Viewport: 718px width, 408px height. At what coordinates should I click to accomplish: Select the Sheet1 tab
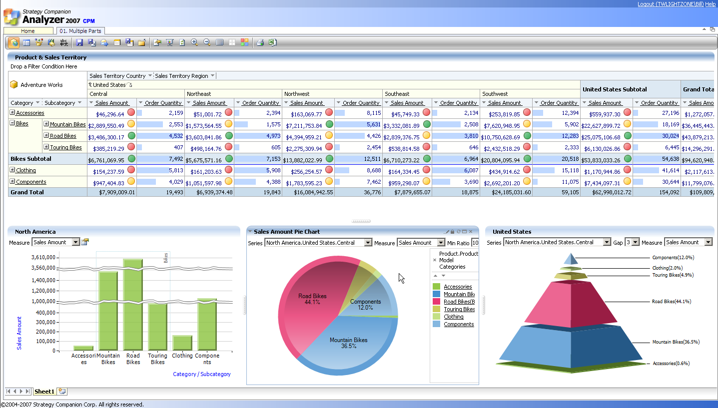tap(44, 392)
